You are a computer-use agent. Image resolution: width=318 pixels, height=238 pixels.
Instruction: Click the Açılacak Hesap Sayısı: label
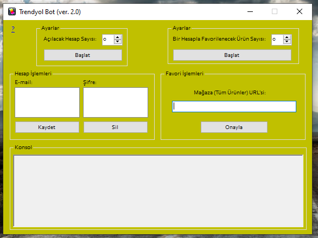tap(70, 39)
